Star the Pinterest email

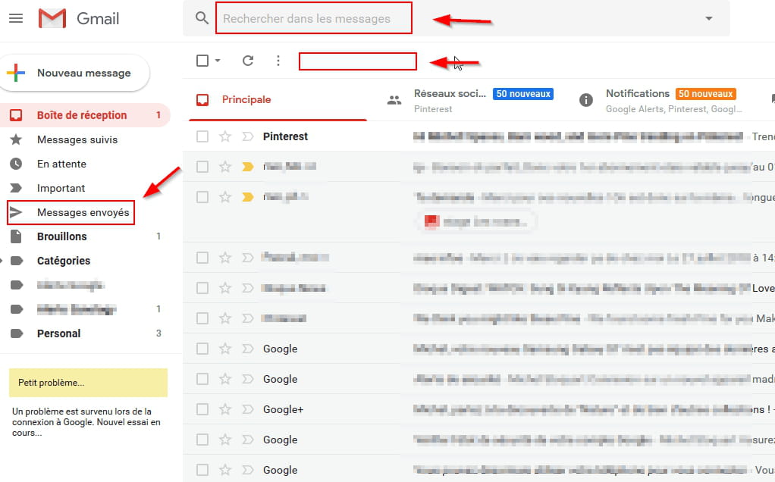click(224, 136)
